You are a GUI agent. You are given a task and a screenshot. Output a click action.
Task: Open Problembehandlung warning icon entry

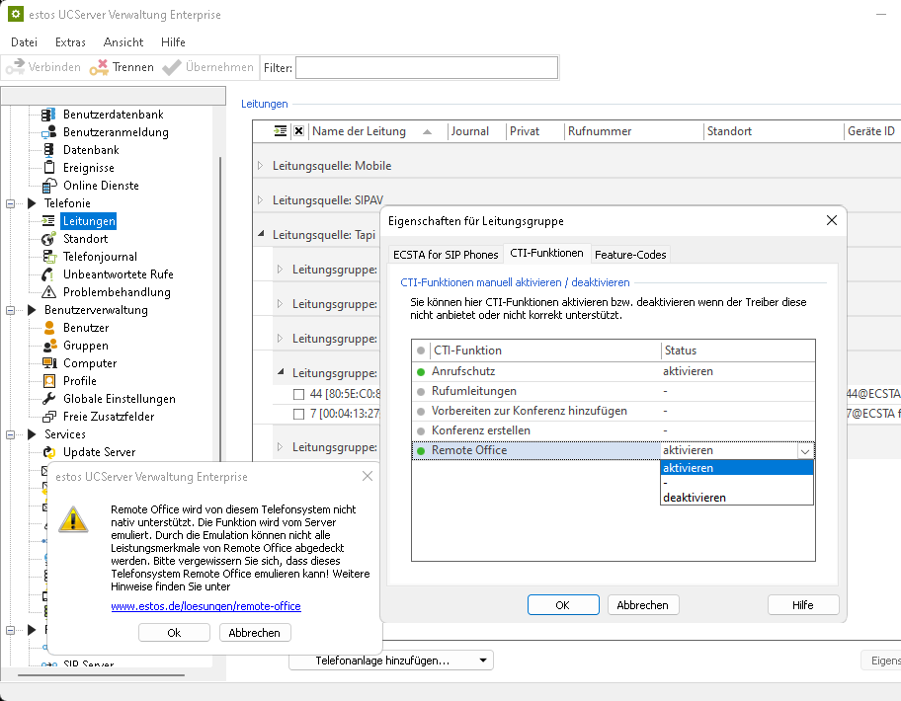tap(48, 292)
